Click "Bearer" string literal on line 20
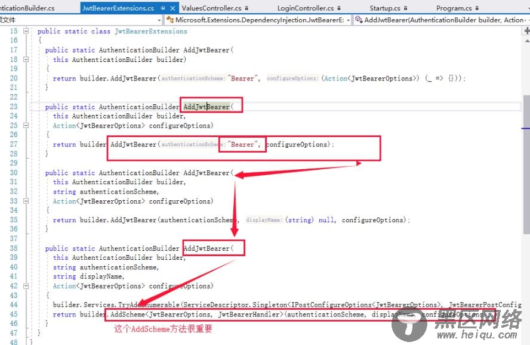 tap(243, 78)
